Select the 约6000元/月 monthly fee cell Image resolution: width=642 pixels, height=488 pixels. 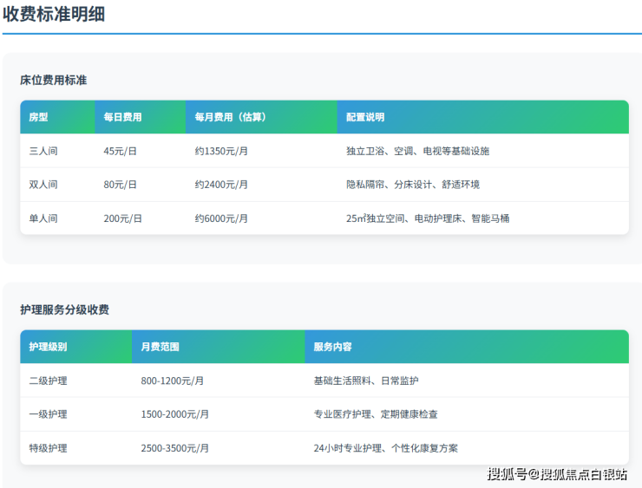221,218
